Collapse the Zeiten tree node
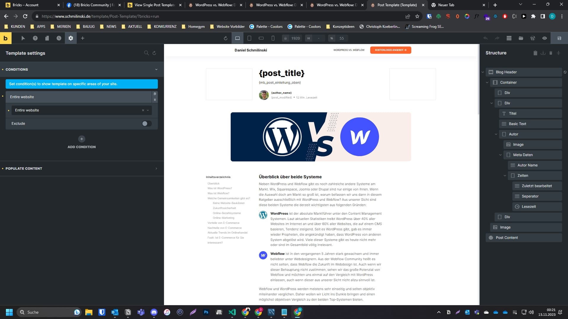 (505, 176)
